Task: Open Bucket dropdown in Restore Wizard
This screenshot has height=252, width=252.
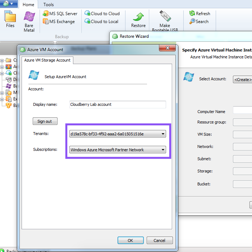Action: tap(242, 184)
